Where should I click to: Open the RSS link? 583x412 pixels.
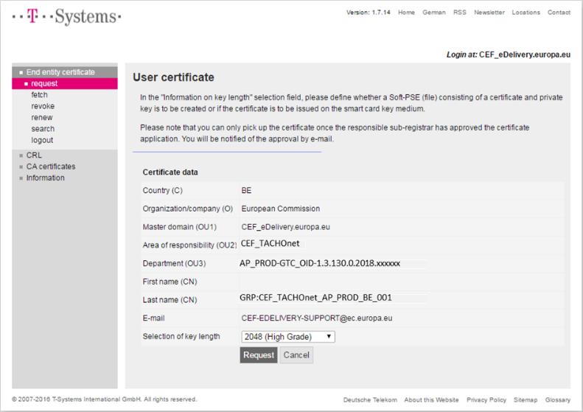pos(460,13)
